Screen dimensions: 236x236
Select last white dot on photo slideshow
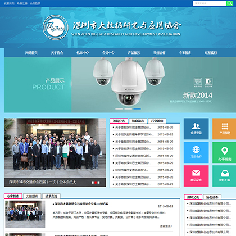coord(98,183)
